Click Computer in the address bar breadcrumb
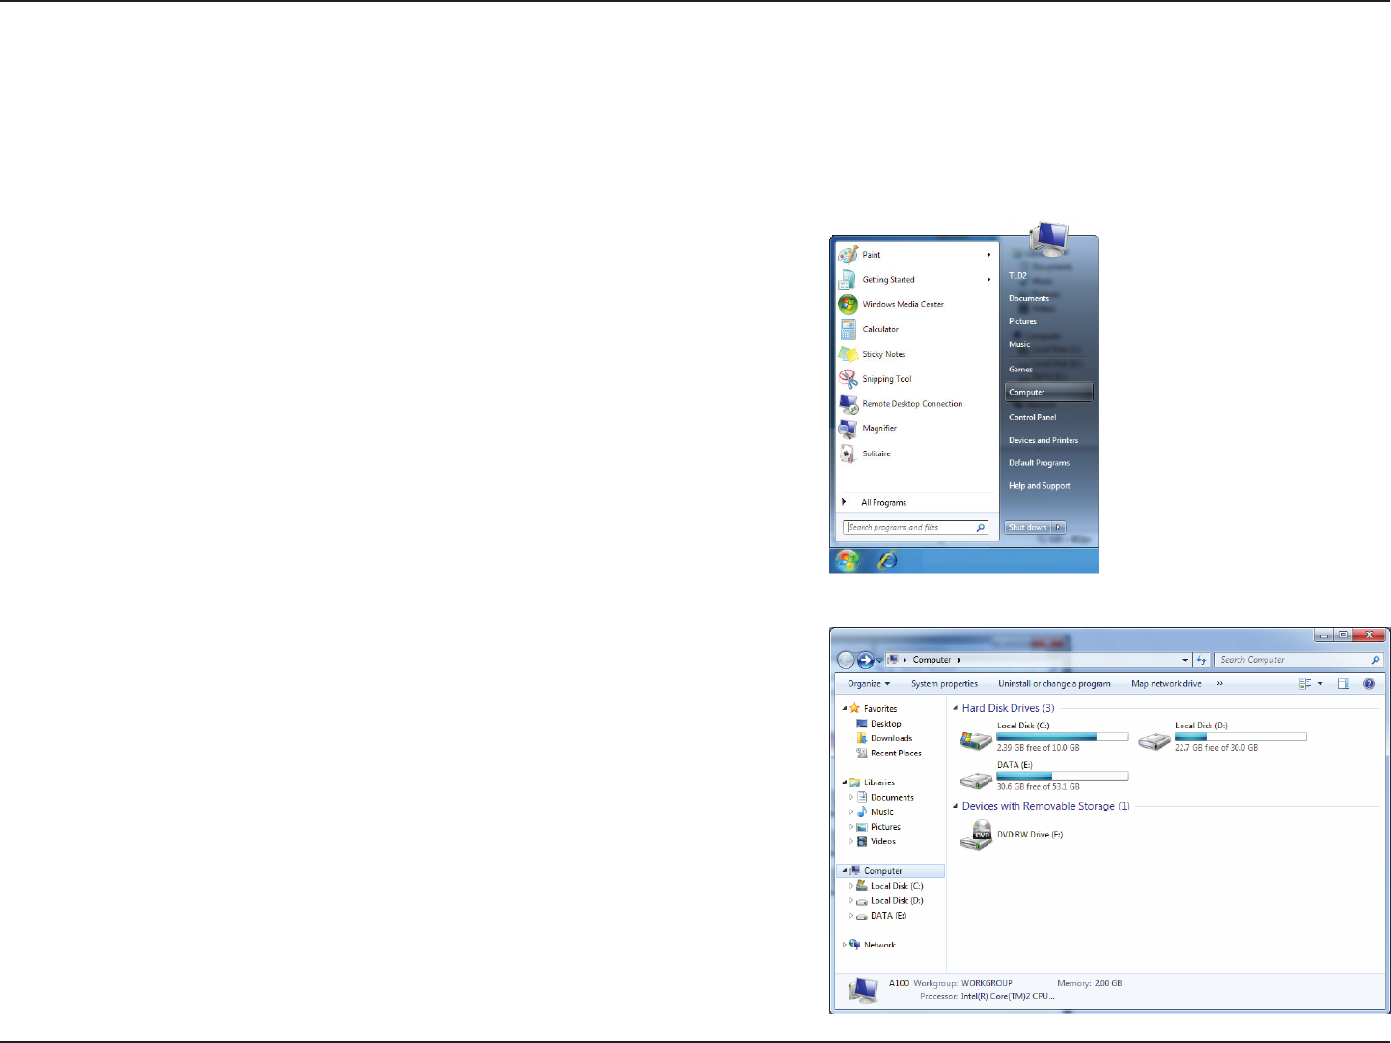Screen dimensions: 1391x1043 [932, 660]
